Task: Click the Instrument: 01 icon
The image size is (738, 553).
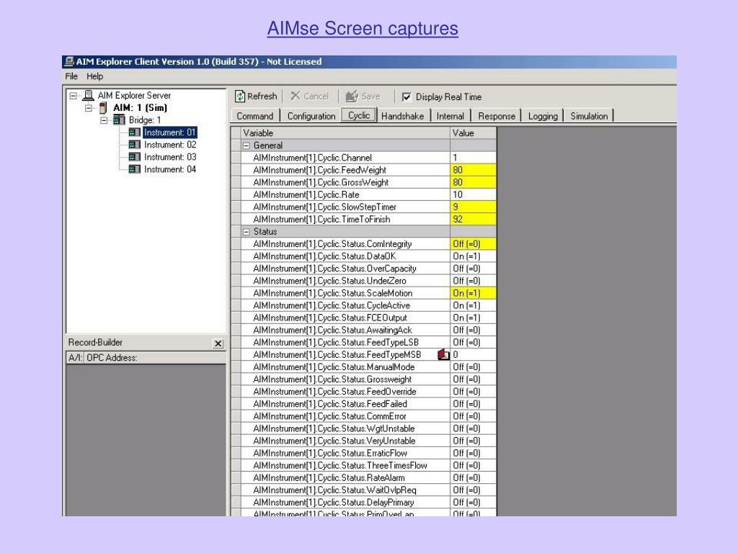Action: [x=135, y=132]
